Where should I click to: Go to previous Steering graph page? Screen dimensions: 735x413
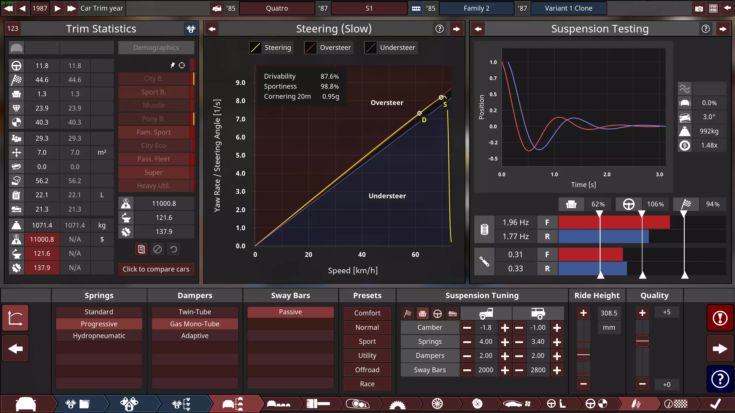pos(212,29)
